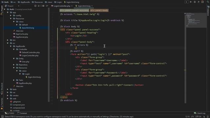Click the Scroll from Source target icon
Viewport: 210px width, 118px height.
click(x=35, y=6)
